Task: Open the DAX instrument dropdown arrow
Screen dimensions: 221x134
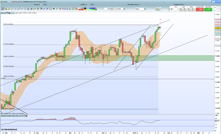Action: 3,2
